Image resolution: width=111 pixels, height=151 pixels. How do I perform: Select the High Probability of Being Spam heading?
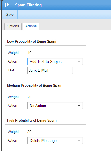[32, 120]
